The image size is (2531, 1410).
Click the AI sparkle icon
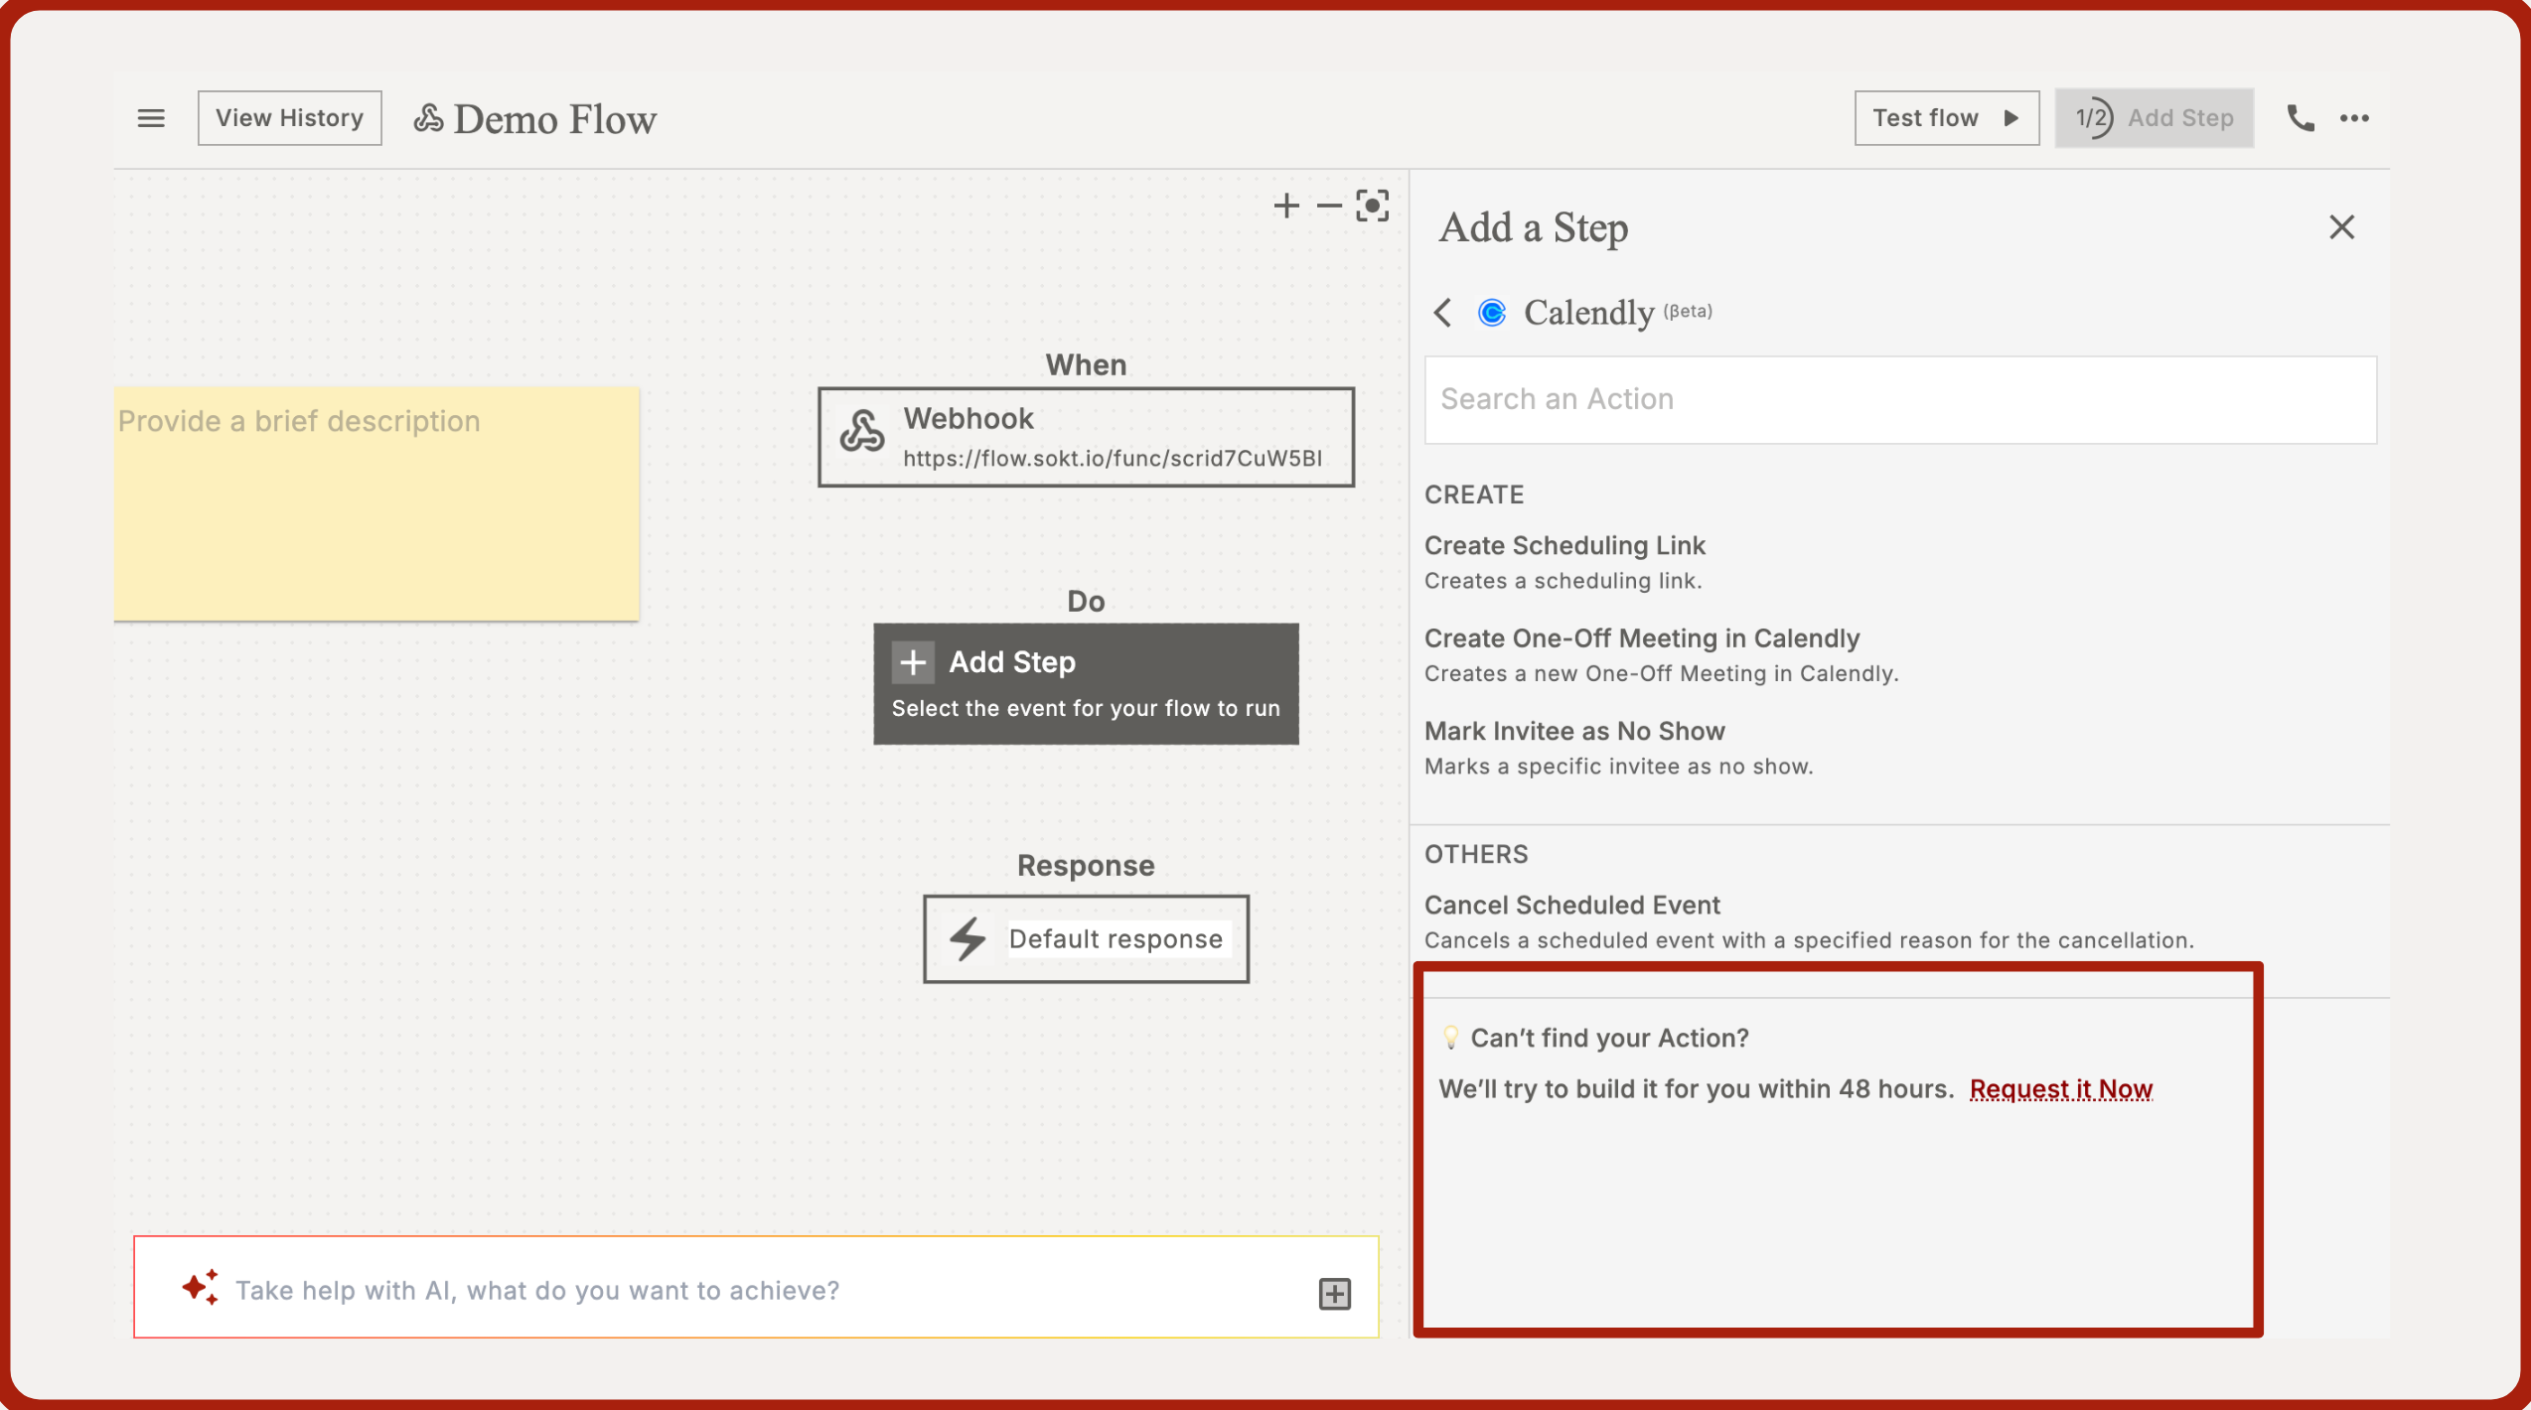coord(200,1288)
